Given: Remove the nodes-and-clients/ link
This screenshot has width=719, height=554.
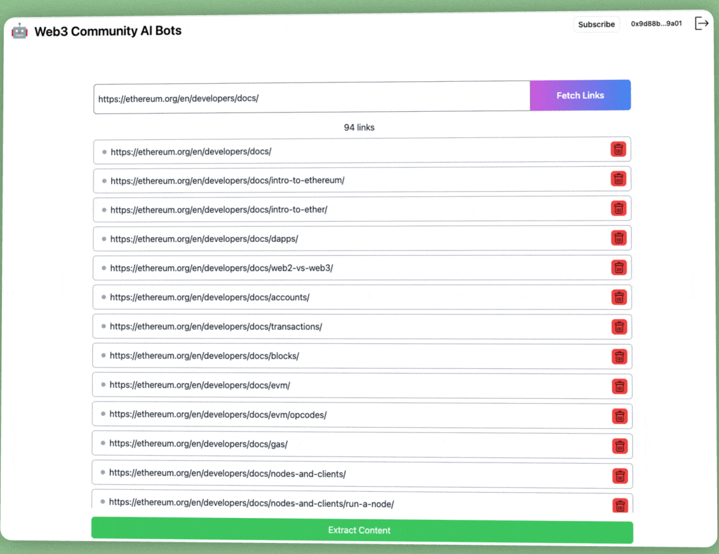Looking at the screenshot, I should click(x=620, y=476).
